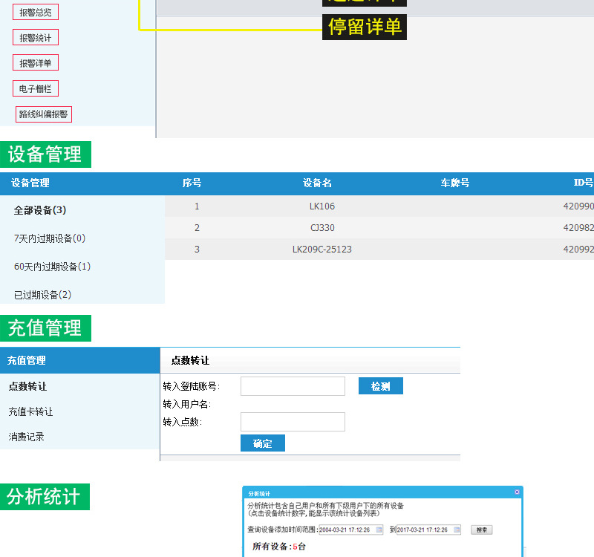Click the 转入登陆账号 input field

[x=293, y=386]
